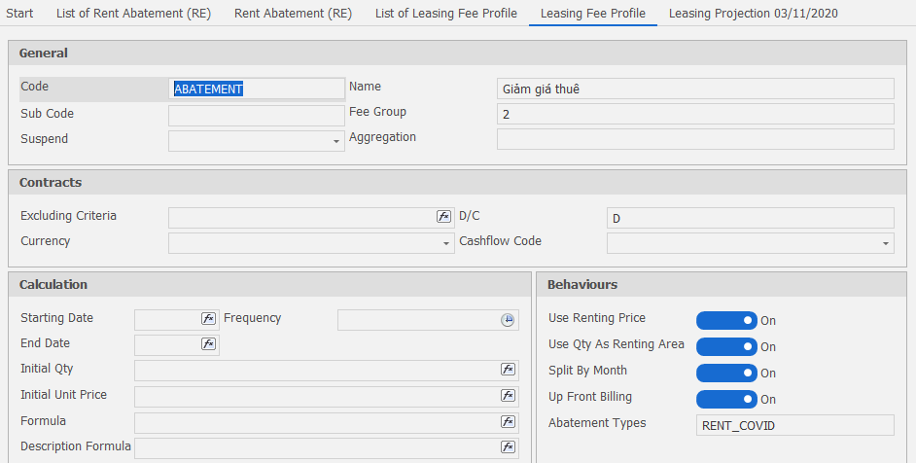916x463 pixels.
Task: Open formula editor for Initial Unit Price
Action: (x=508, y=396)
